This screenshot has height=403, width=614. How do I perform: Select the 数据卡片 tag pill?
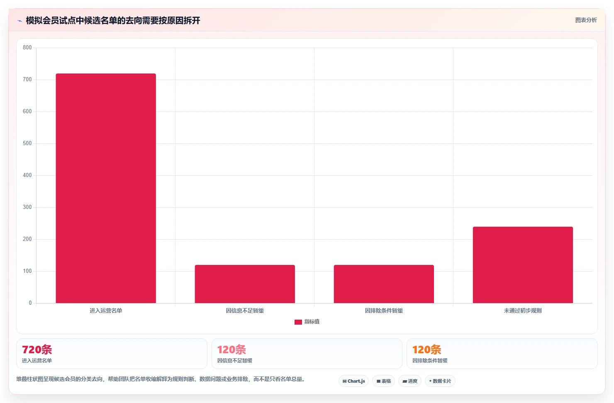coord(440,381)
